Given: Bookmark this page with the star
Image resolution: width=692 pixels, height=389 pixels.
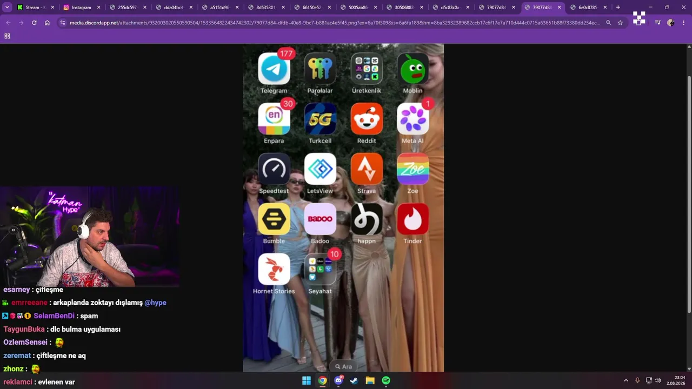Looking at the screenshot, I should [x=620, y=23].
